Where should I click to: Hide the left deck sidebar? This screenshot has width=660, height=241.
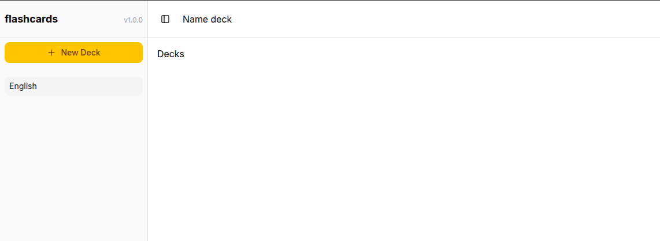tap(165, 19)
